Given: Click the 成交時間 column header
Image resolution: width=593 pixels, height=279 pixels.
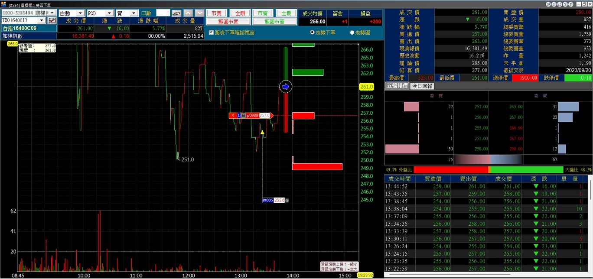Looking at the screenshot, I should (x=399, y=179).
